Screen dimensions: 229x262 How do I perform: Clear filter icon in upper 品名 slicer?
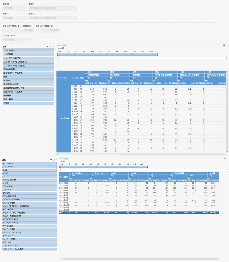click(x=53, y=46)
